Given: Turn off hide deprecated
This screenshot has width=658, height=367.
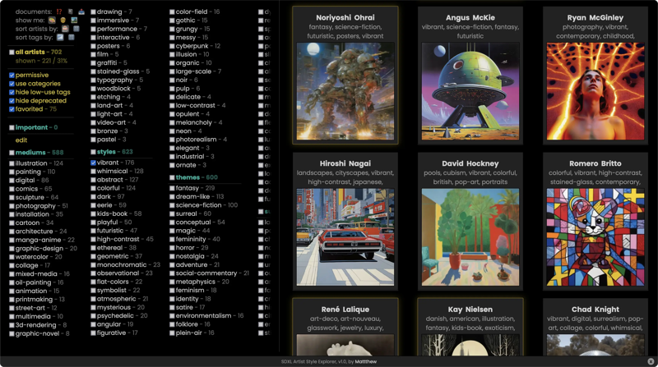Looking at the screenshot, I should 12,101.
